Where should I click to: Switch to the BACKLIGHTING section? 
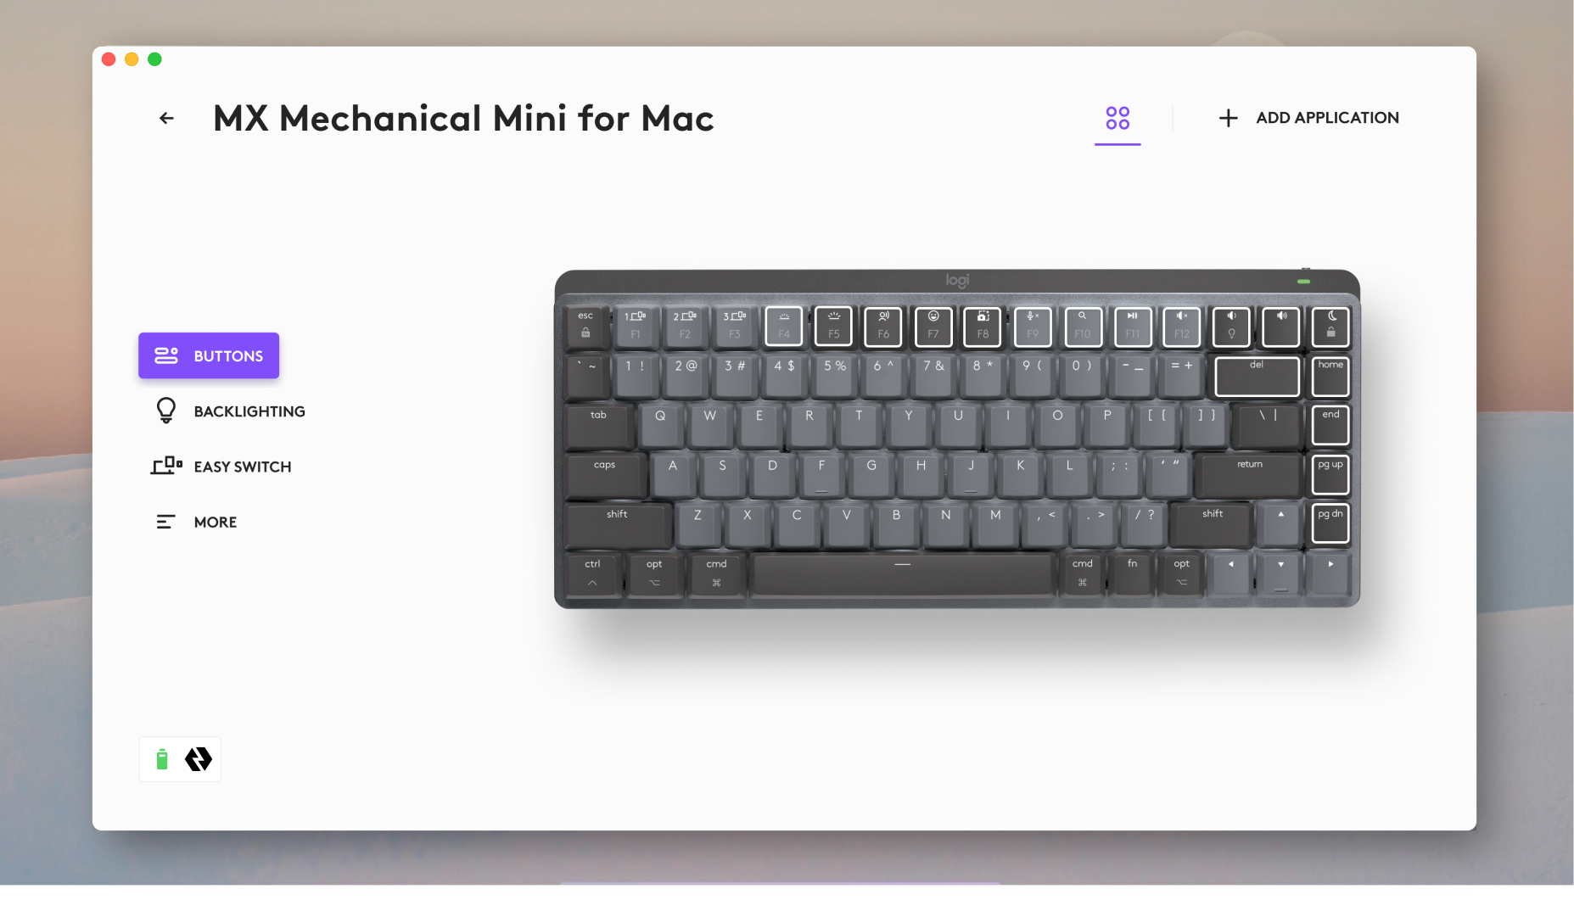(249, 411)
